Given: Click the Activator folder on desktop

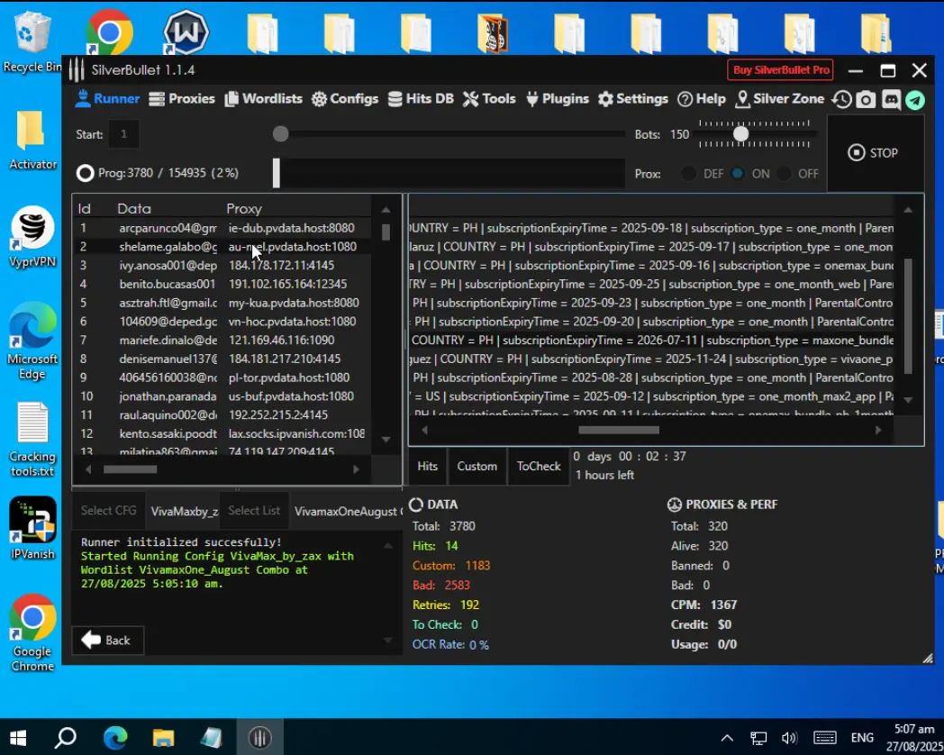Looking at the screenshot, I should click(x=32, y=141).
